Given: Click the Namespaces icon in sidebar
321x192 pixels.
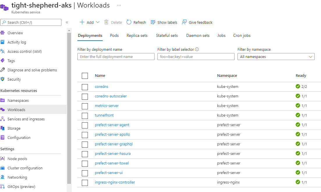Looking at the screenshot, I should pos(2,100).
